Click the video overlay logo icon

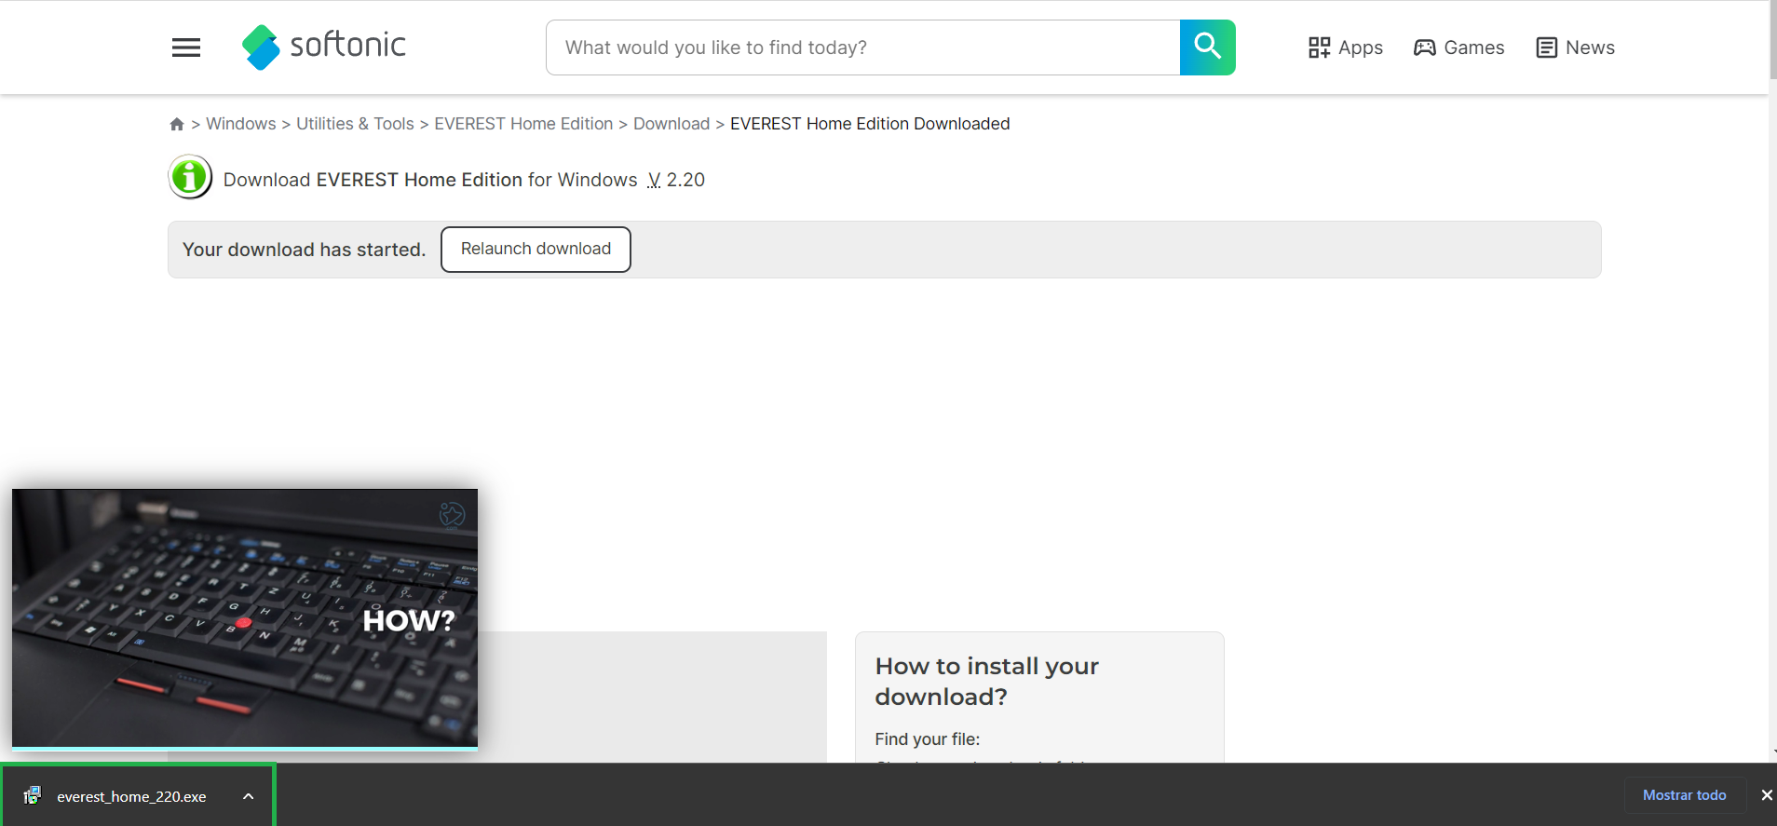click(x=452, y=514)
